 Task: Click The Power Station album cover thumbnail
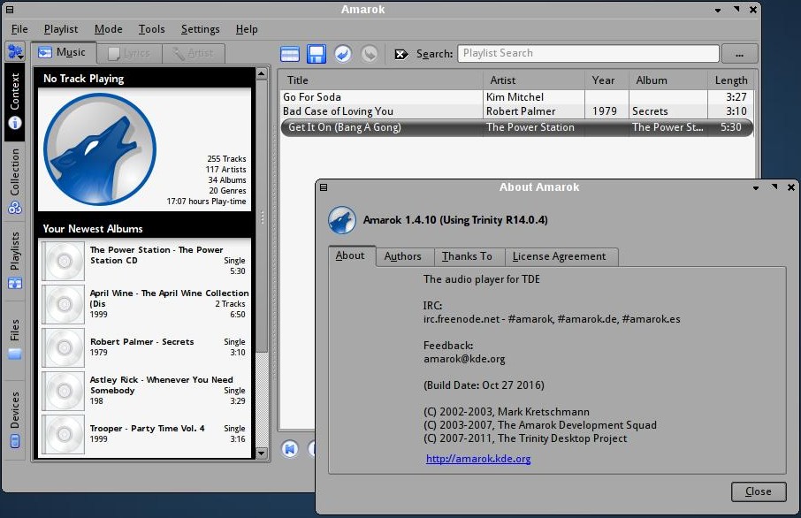[x=64, y=261]
